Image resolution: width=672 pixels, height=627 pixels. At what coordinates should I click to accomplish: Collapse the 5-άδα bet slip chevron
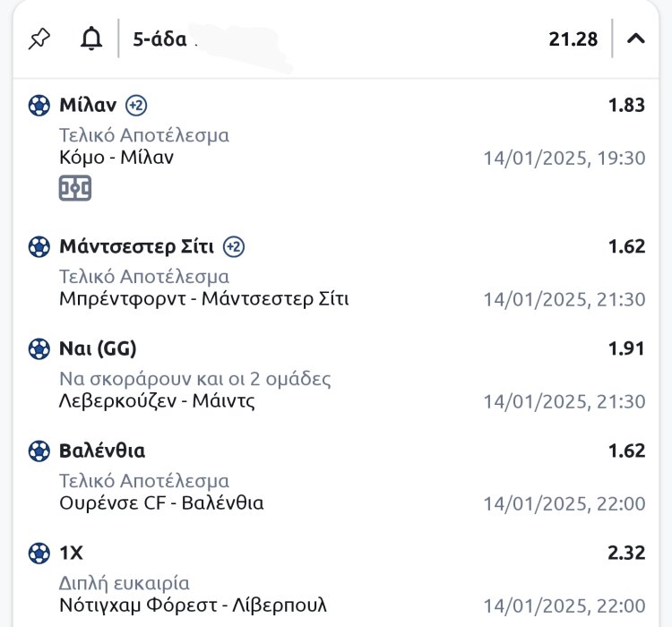click(x=636, y=39)
